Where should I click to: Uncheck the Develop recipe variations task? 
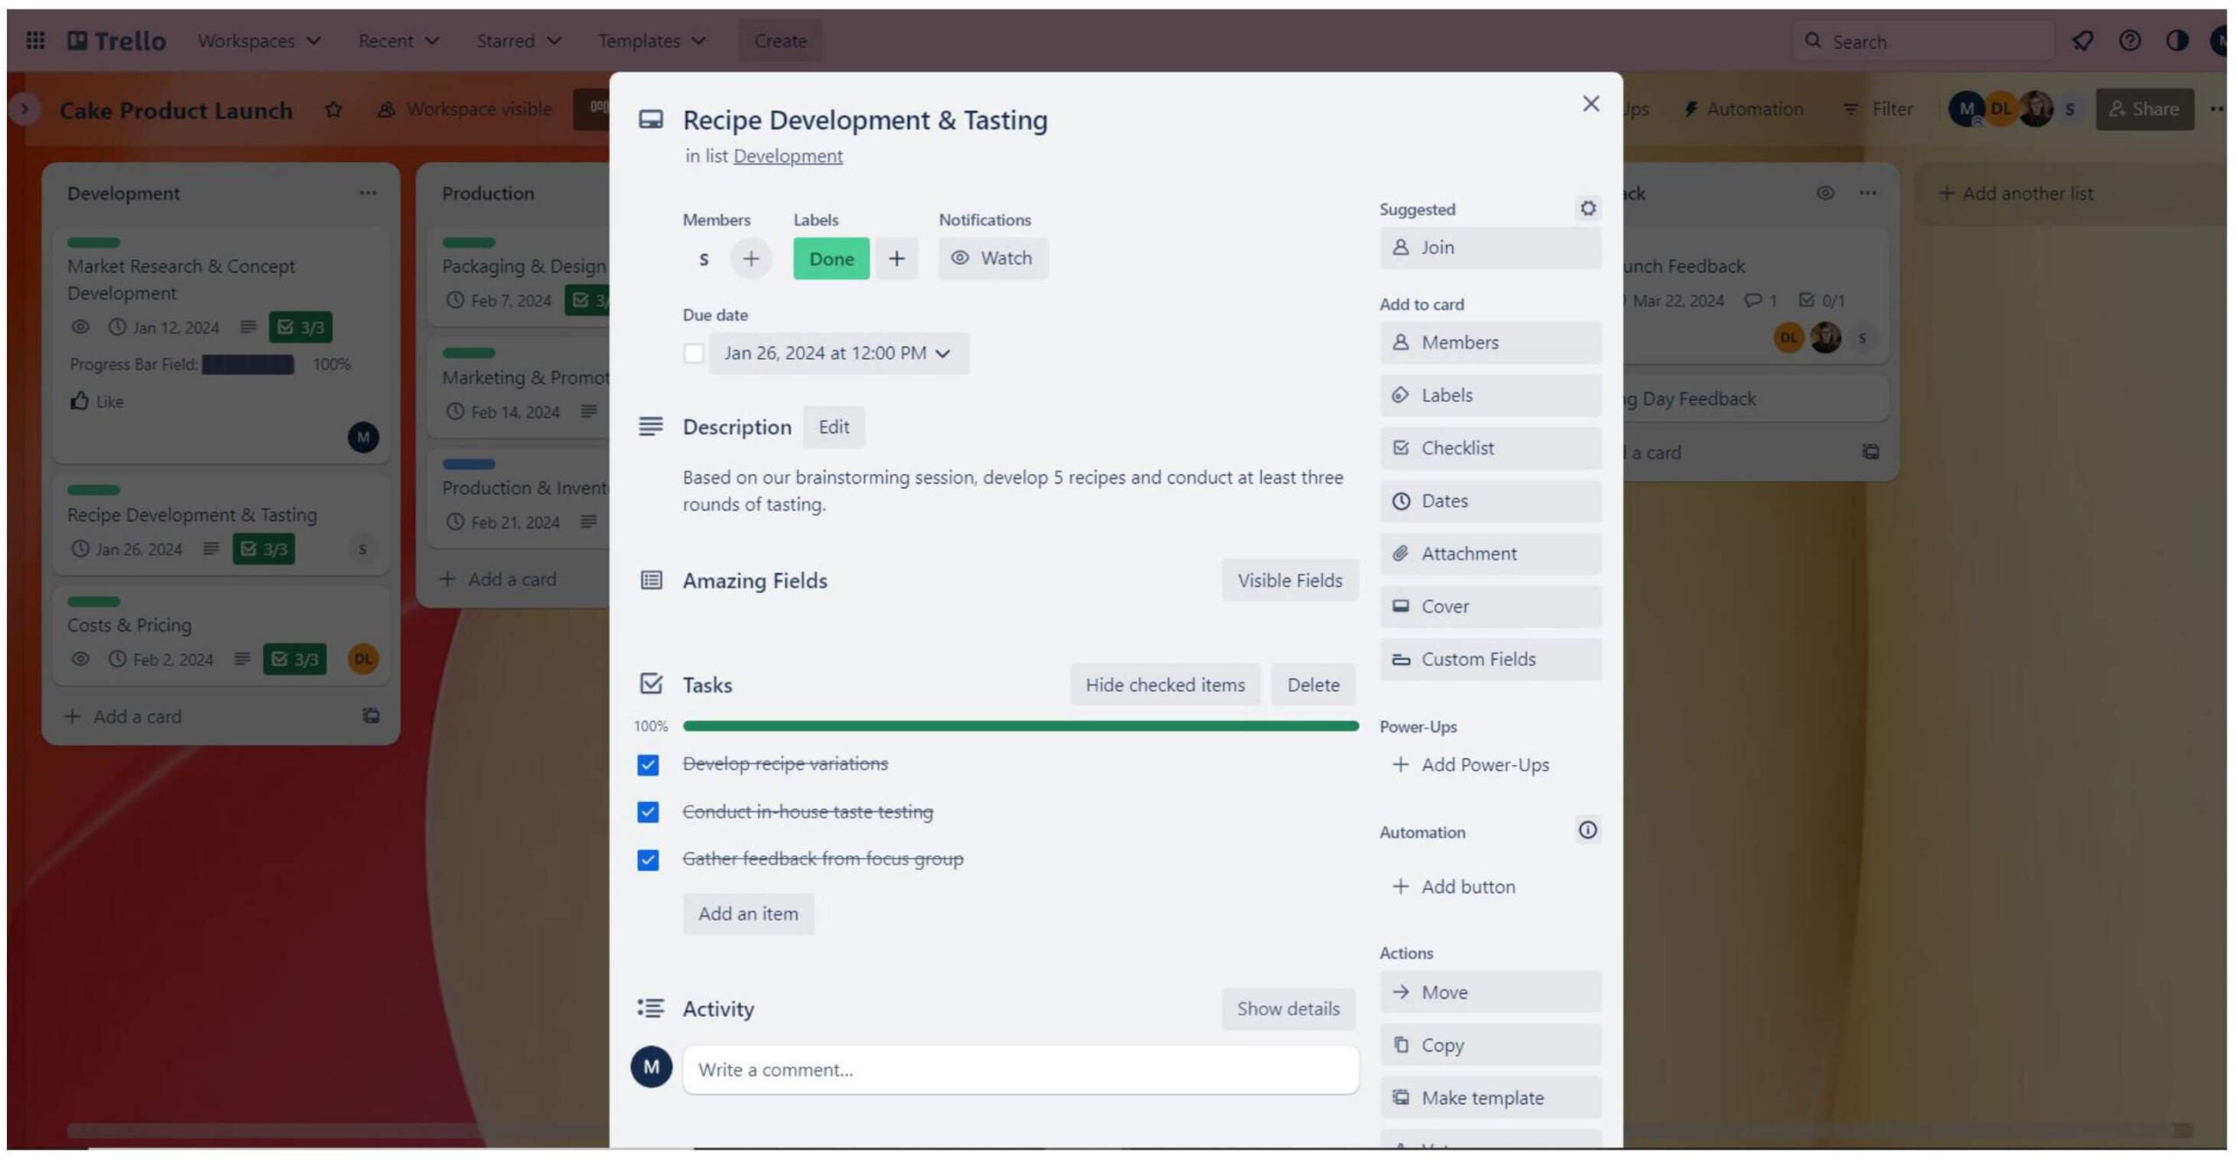[648, 763]
